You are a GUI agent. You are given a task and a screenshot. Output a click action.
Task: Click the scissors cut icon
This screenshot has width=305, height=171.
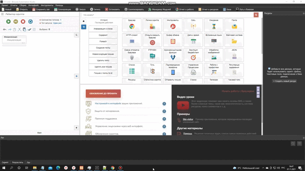click(19, 30)
